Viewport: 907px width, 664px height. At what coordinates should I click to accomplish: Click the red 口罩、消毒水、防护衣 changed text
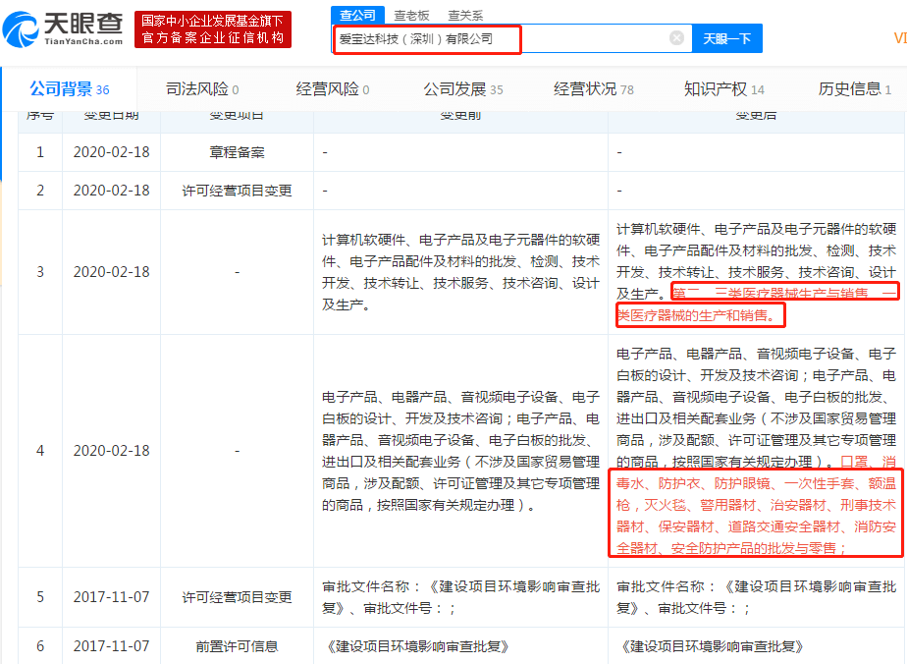pos(756,505)
